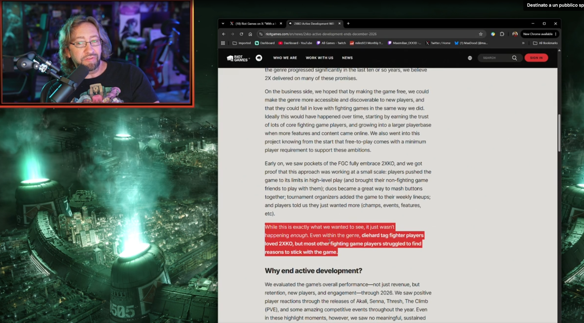Viewport: 584px width, 323px height.
Task: Go to the browser home page
Action: 250,34
